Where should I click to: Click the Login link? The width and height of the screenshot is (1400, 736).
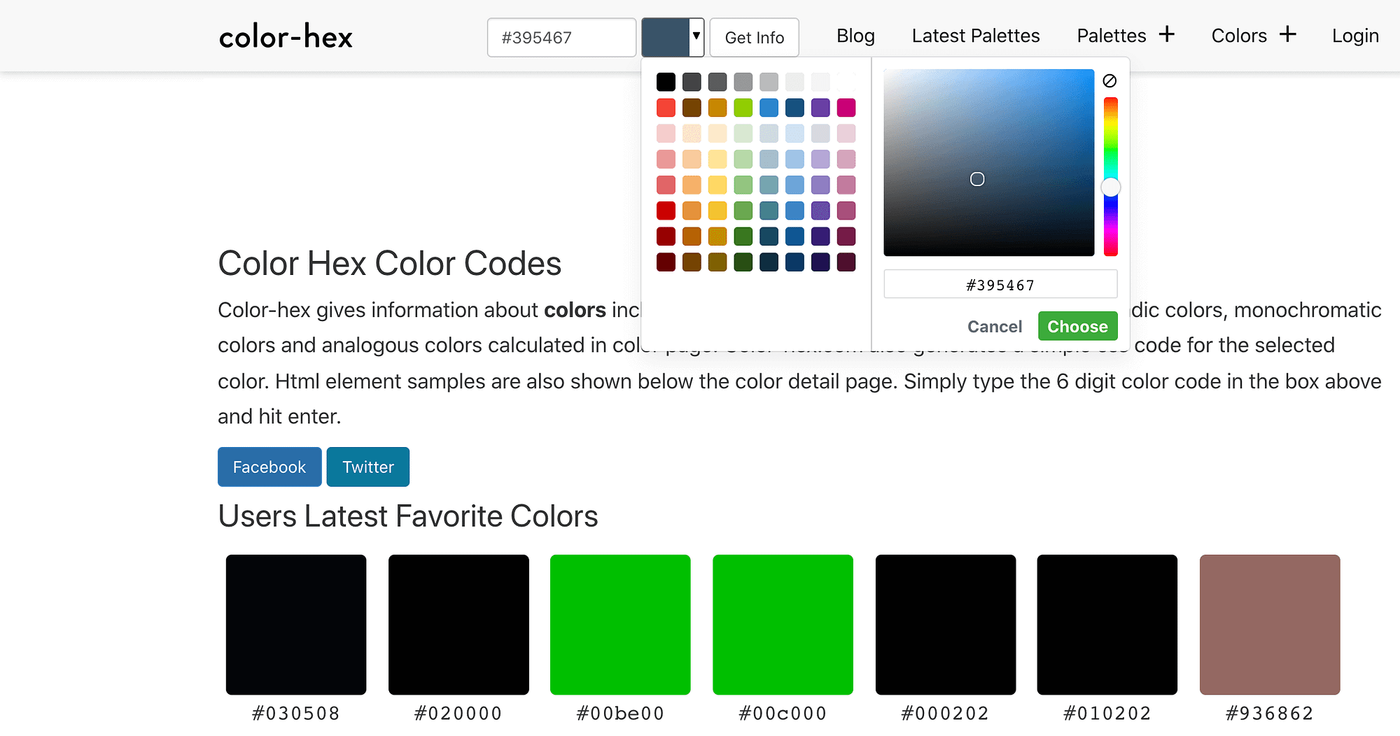1355,36
